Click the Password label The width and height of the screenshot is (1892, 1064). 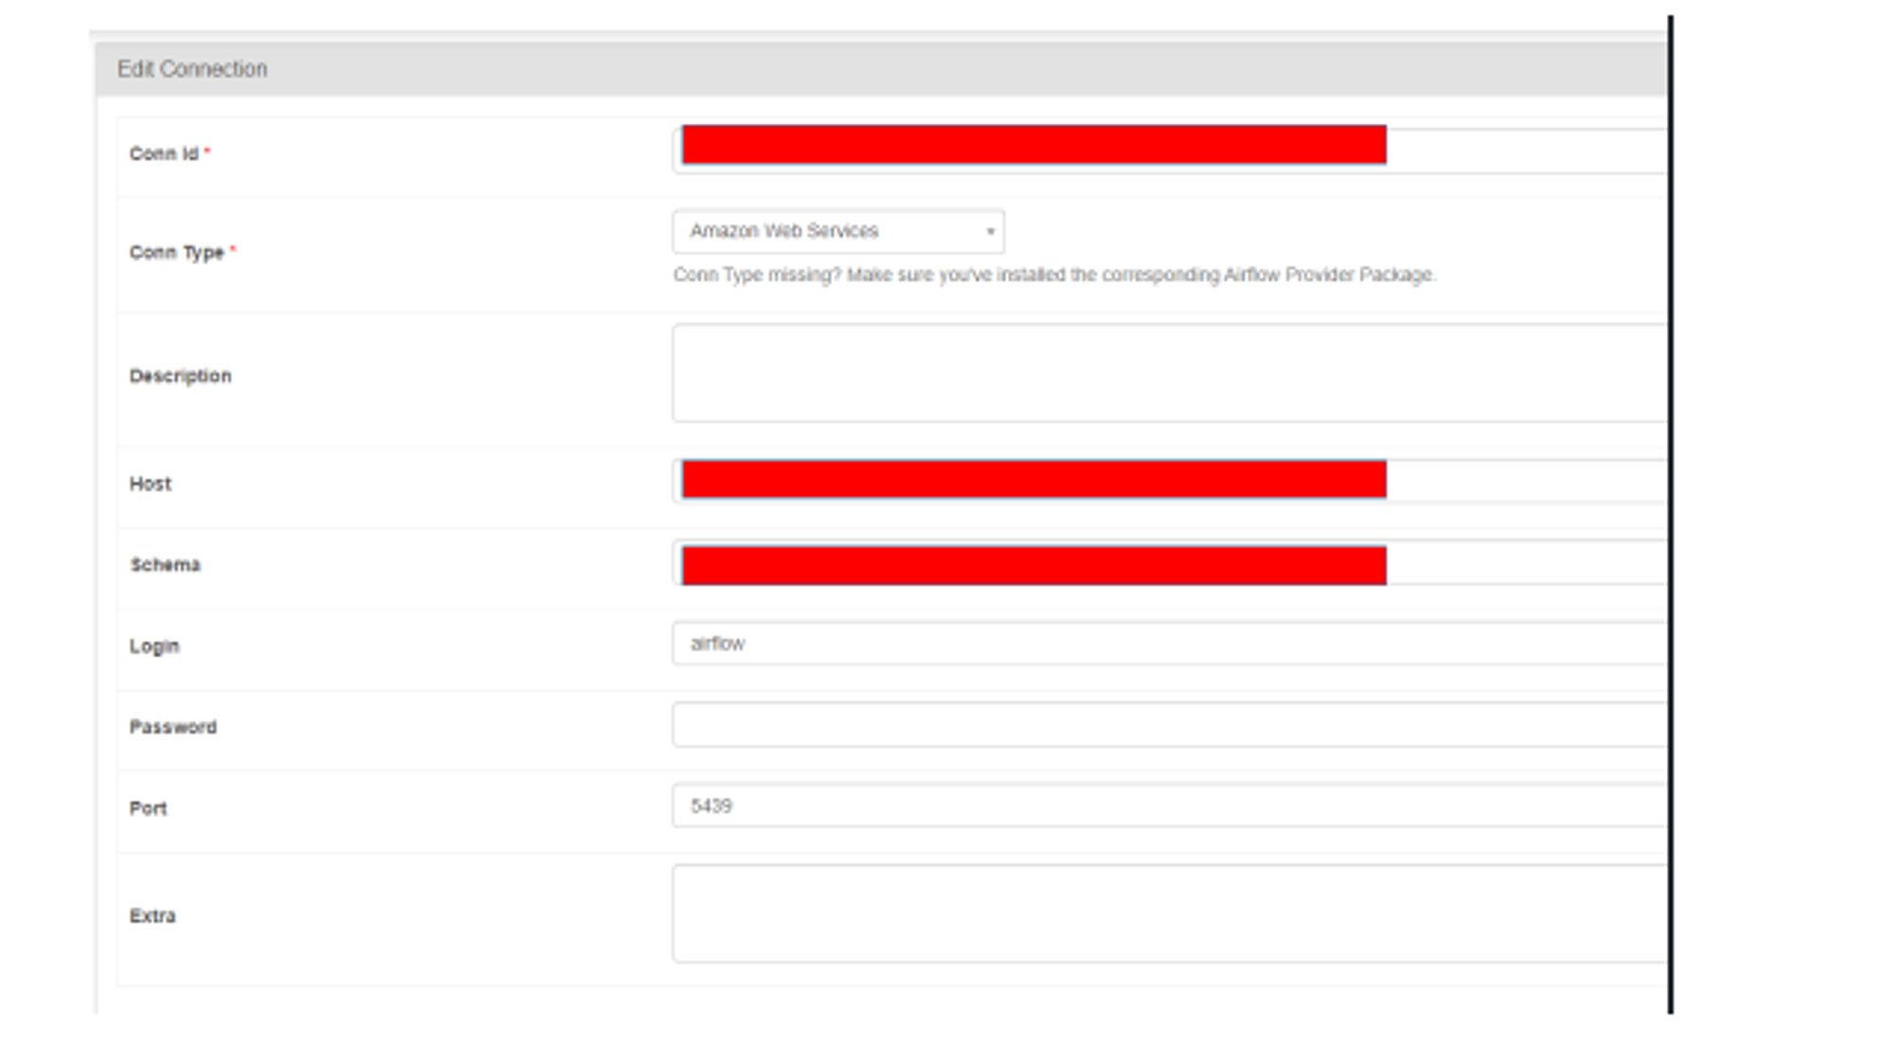[173, 727]
